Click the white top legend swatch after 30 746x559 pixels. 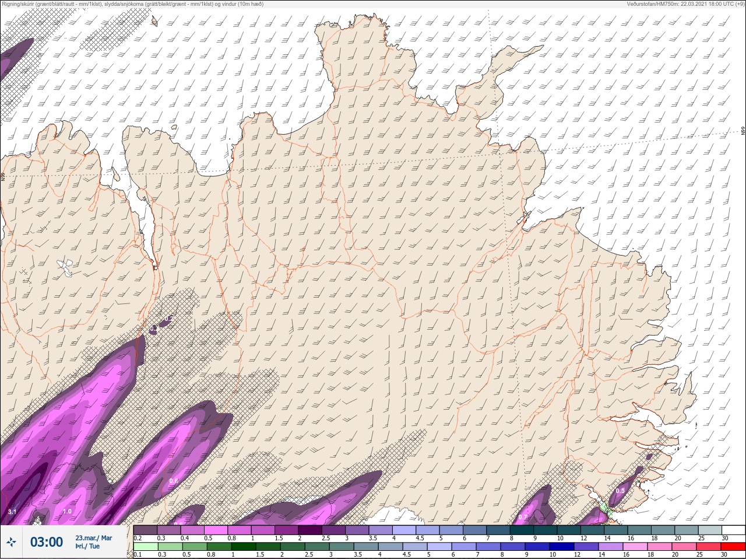[x=733, y=530]
